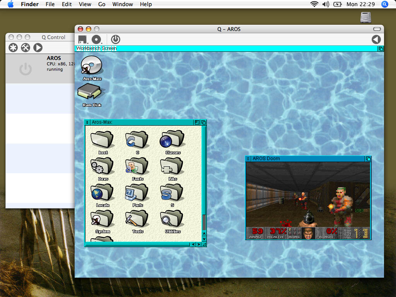Image resolution: width=396 pixels, height=297 pixels.
Task: Open the Edit menu
Action: pos(67,4)
